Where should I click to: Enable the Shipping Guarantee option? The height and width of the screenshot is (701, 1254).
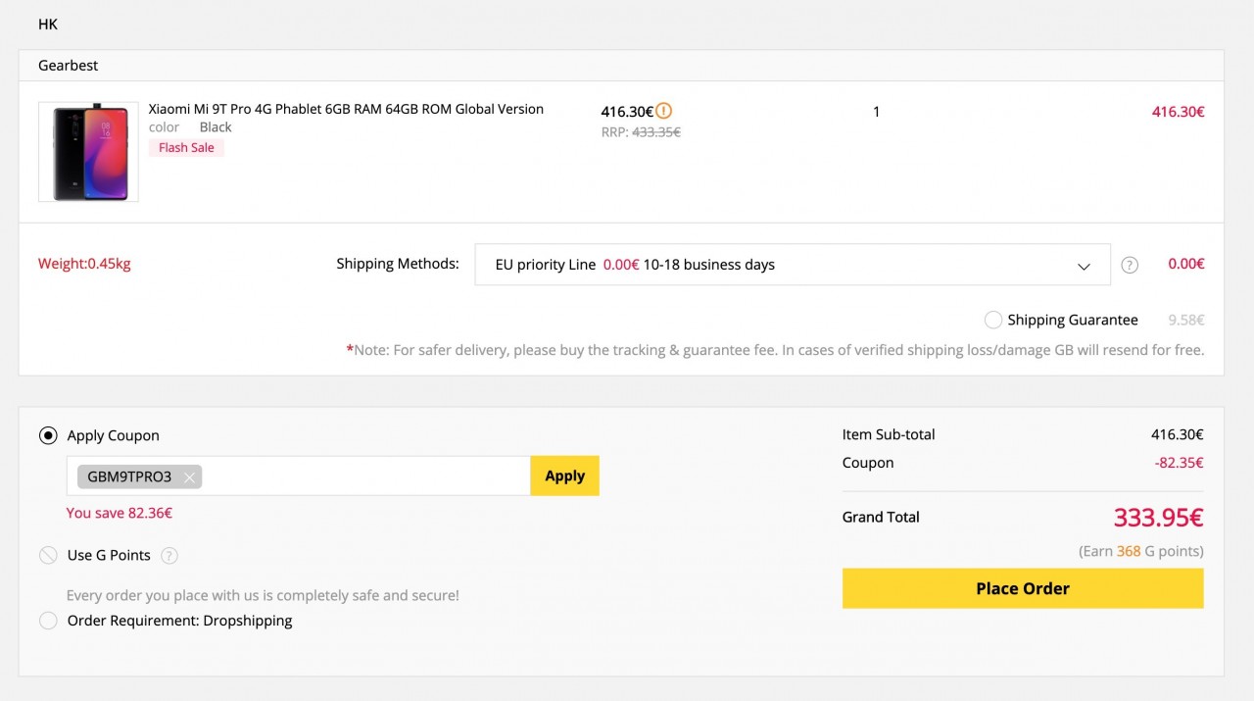(x=993, y=320)
